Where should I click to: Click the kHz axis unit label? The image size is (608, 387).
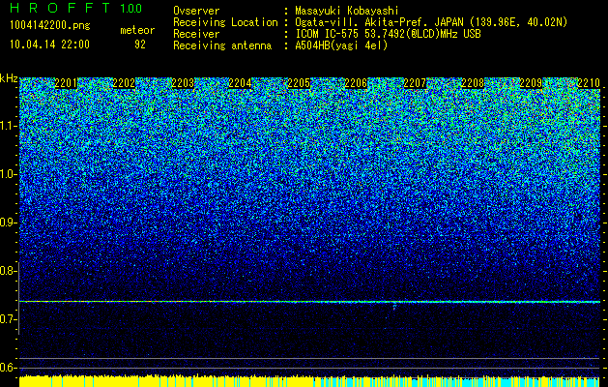(x=9, y=78)
